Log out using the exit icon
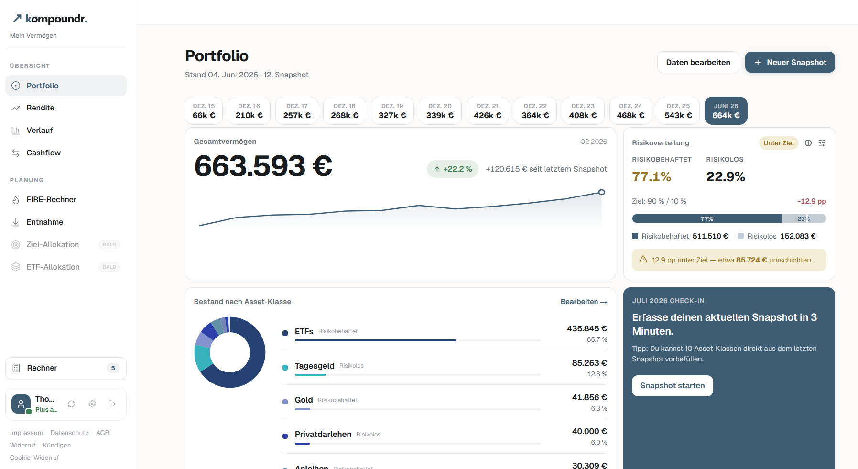The image size is (858, 469). pyautogui.click(x=112, y=404)
